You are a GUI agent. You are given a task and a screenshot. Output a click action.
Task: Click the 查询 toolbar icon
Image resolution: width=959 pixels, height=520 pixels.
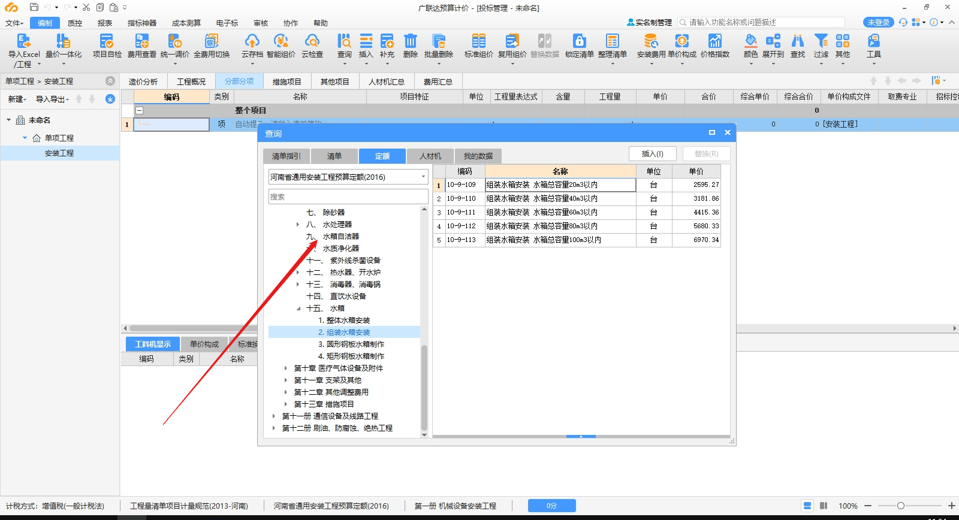345,46
